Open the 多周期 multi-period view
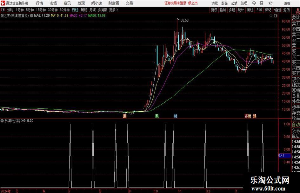 103,10
